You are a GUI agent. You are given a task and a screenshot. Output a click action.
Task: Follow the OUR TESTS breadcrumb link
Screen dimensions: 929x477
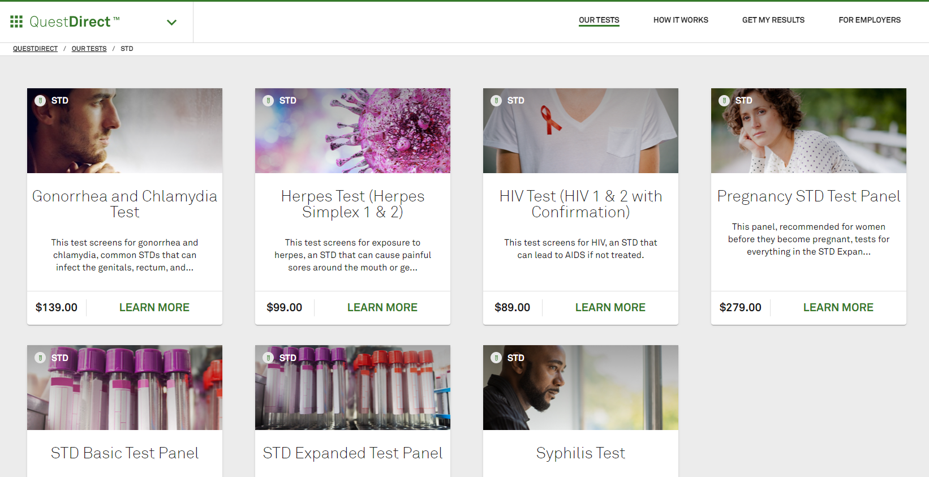(x=89, y=49)
